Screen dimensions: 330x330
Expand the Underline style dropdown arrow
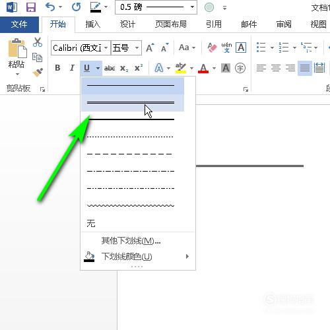pos(98,68)
